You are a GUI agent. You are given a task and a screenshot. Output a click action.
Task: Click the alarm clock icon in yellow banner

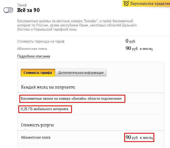pyautogui.click(x=126, y=3)
